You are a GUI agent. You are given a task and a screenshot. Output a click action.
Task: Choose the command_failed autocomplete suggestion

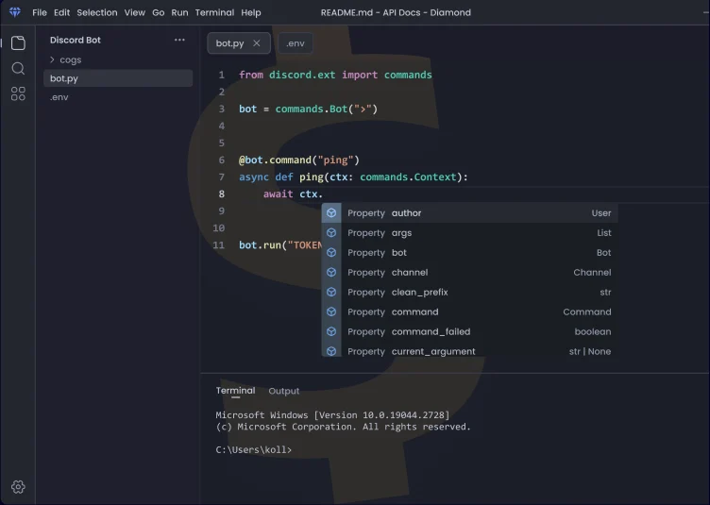click(x=469, y=331)
